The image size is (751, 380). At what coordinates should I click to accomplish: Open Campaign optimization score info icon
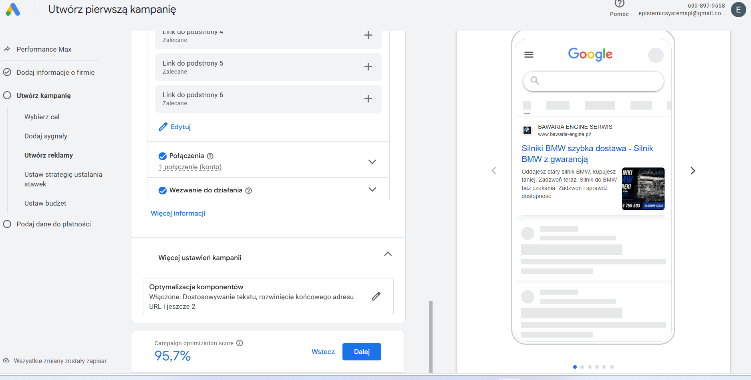240,343
